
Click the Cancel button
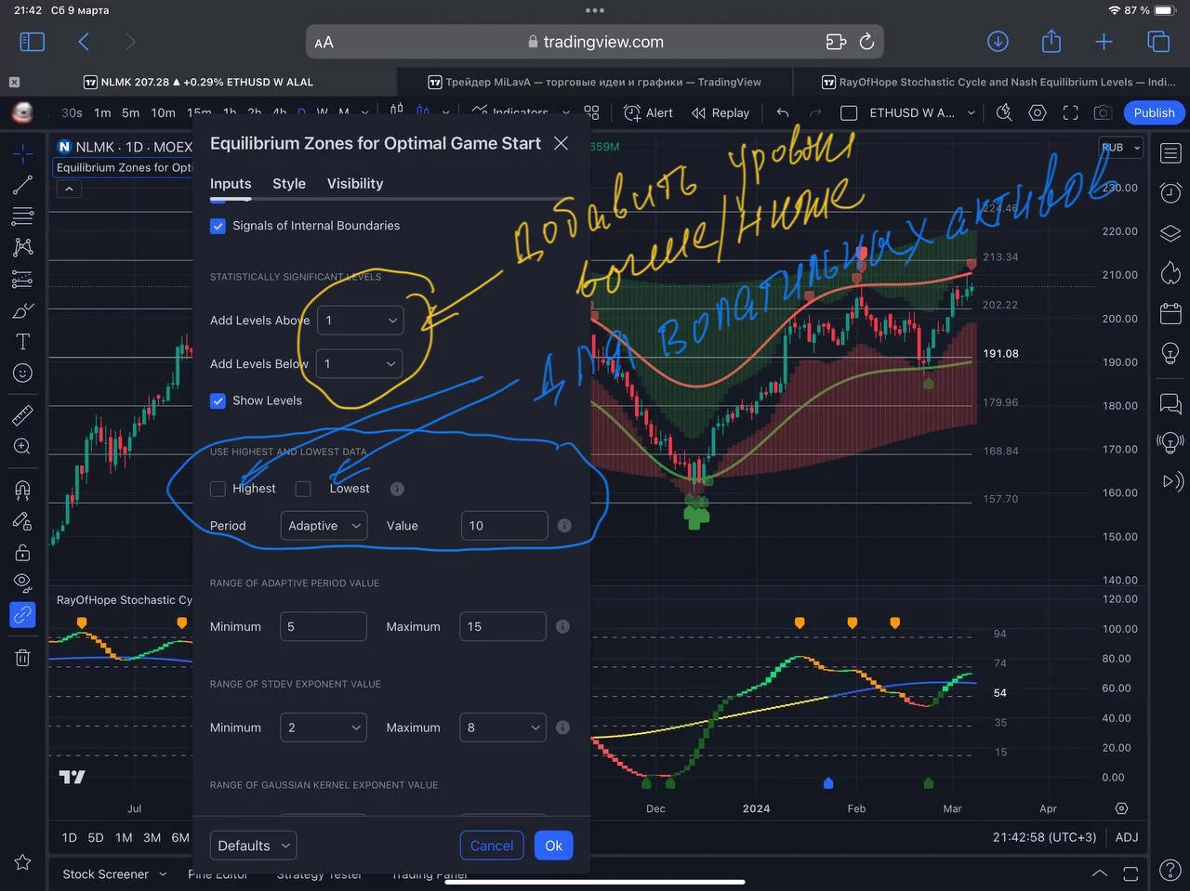[x=492, y=845]
